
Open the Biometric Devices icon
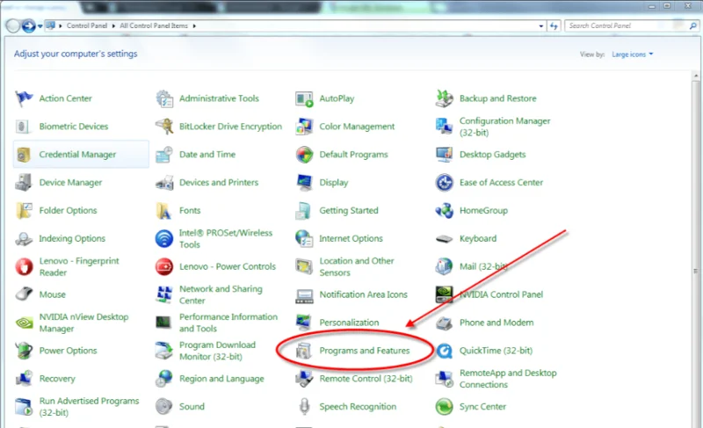(23, 127)
